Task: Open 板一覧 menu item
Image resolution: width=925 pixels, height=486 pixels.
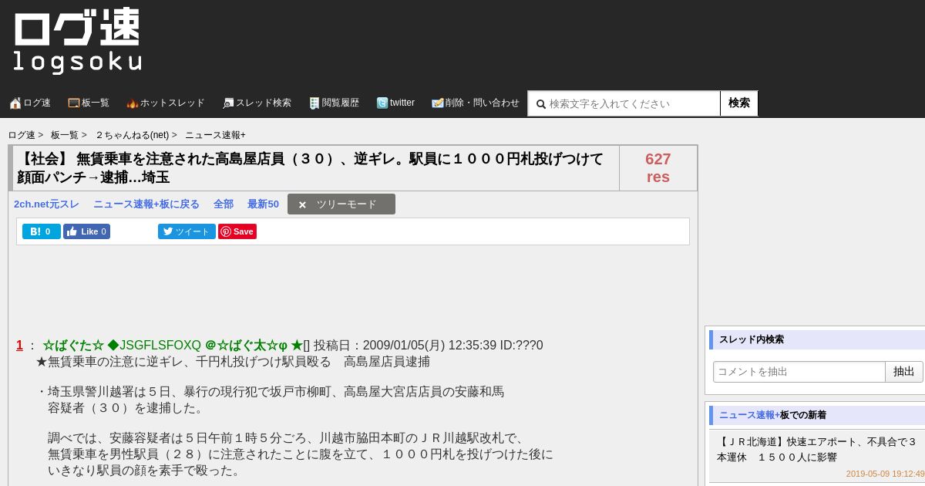Action: pos(89,103)
